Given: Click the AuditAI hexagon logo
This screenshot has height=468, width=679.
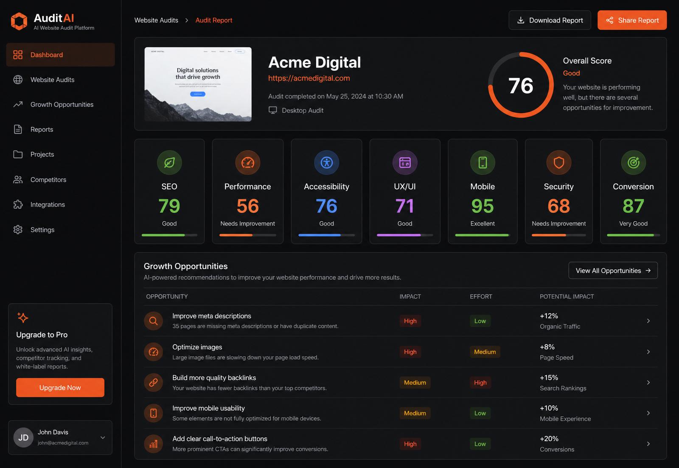Looking at the screenshot, I should [19, 21].
